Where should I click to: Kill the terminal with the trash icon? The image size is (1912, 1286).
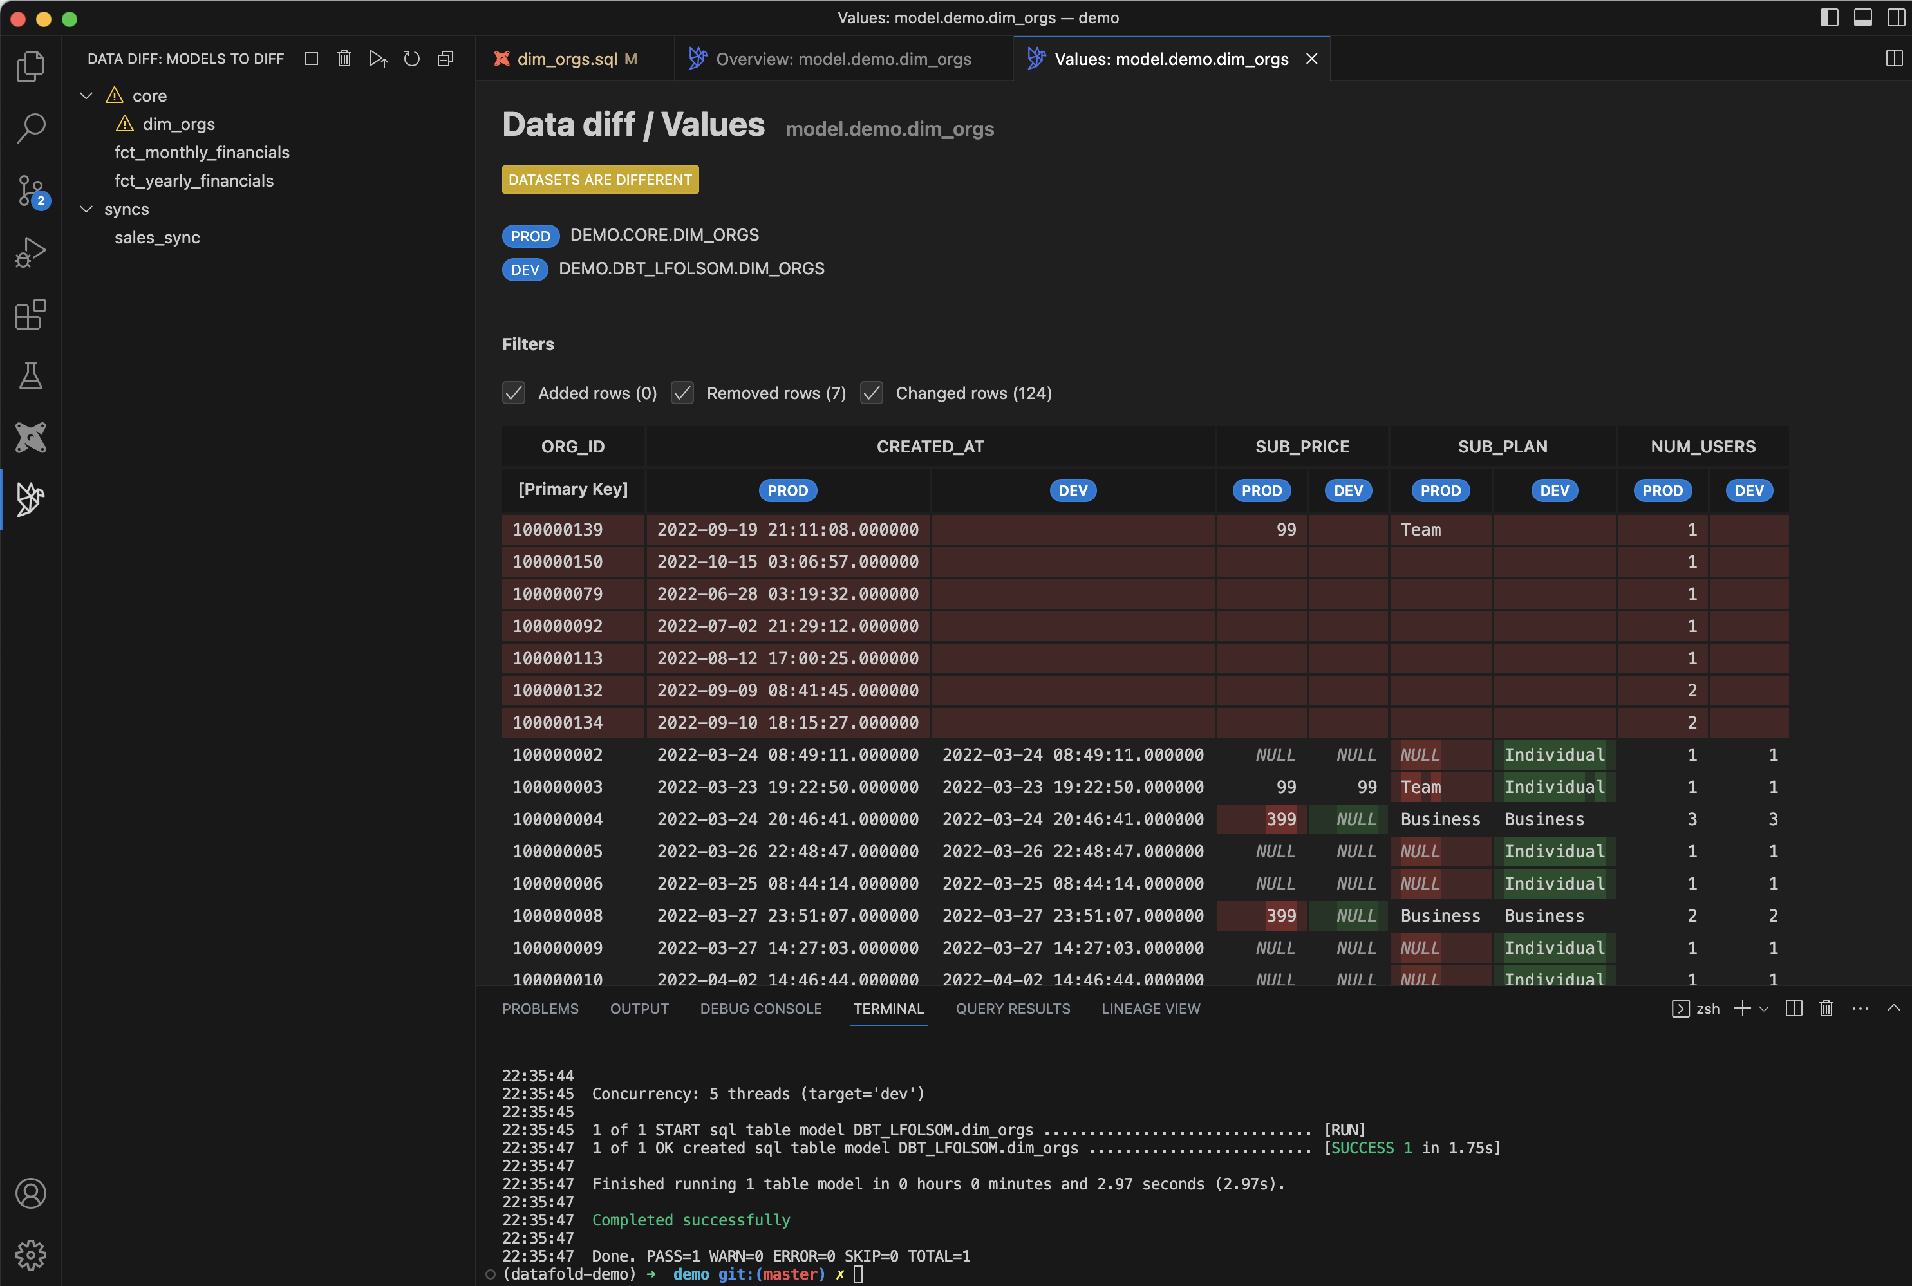click(1826, 1008)
